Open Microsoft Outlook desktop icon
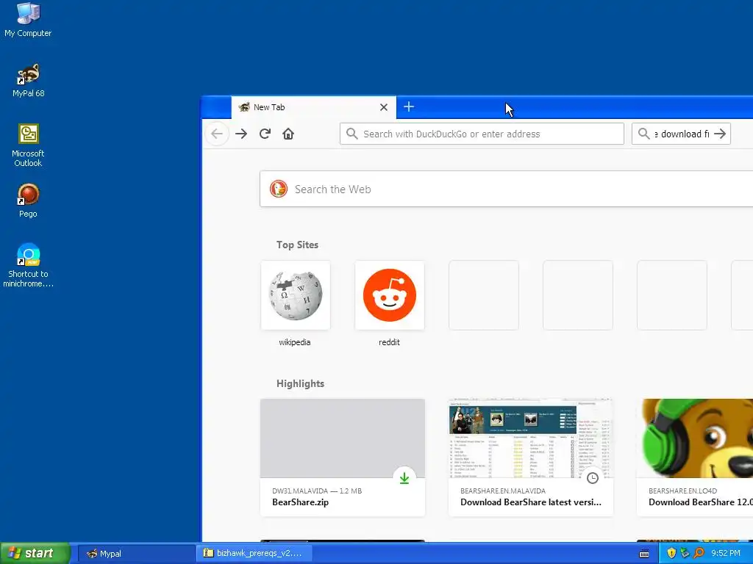This screenshot has width=753, height=564. [28, 145]
